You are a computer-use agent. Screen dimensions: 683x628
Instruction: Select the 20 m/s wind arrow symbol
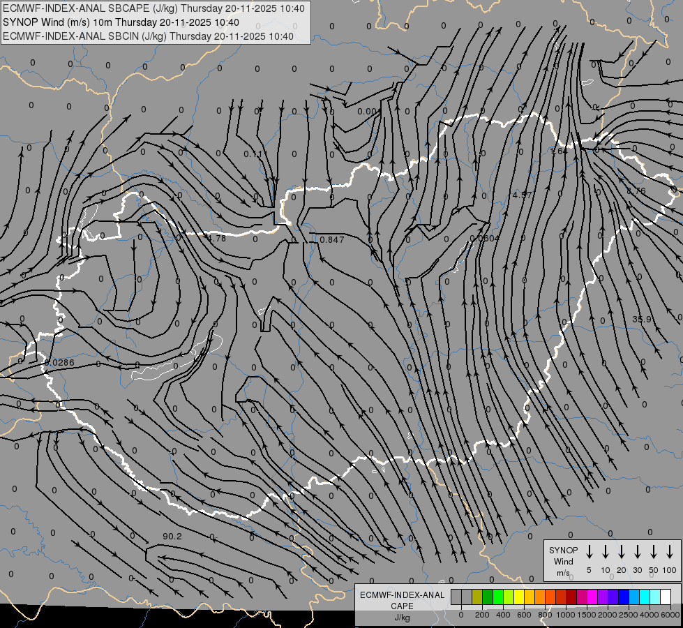point(622,552)
